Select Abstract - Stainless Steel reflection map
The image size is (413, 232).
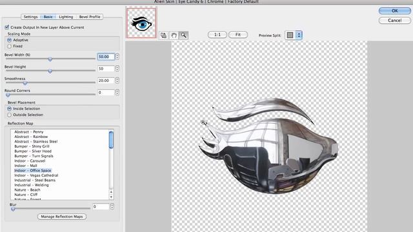point(36,142)
